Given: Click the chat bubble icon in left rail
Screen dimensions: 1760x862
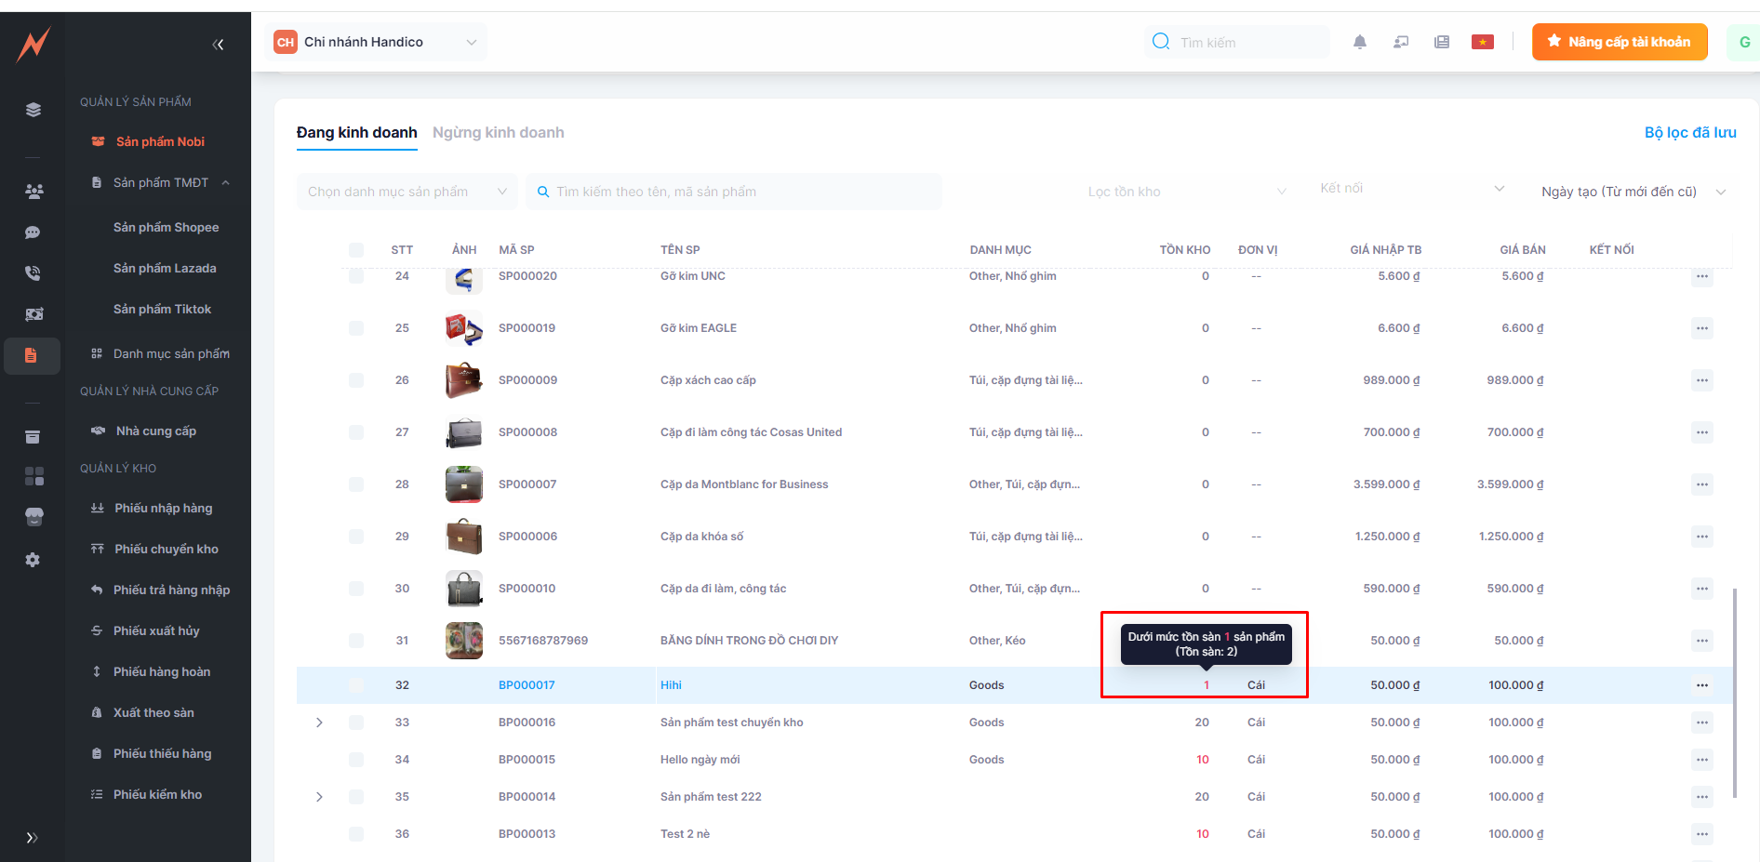Looking at the screenshot, I should tap(33, 232).
